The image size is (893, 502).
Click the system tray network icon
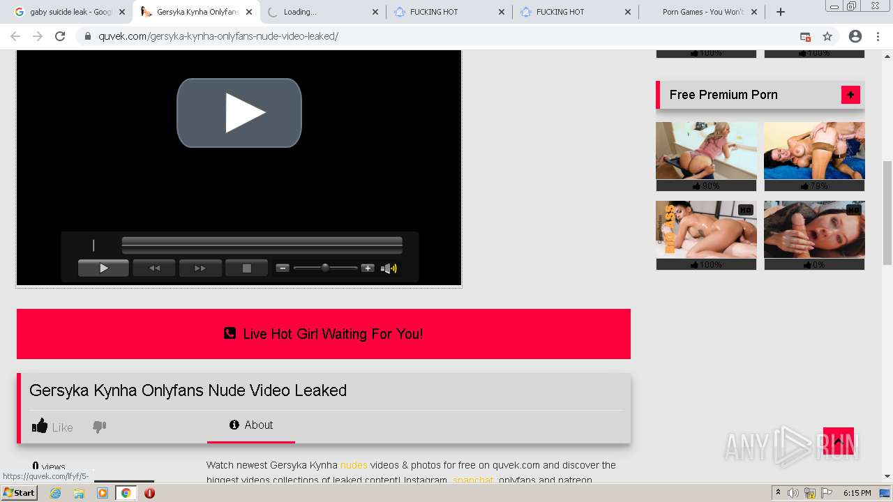coord(810,493)
